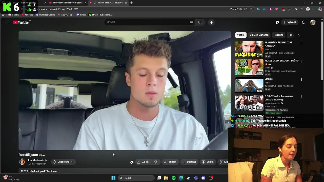Open the Vytvoriť create button
The image size is (324, 182).
(289, 22)
